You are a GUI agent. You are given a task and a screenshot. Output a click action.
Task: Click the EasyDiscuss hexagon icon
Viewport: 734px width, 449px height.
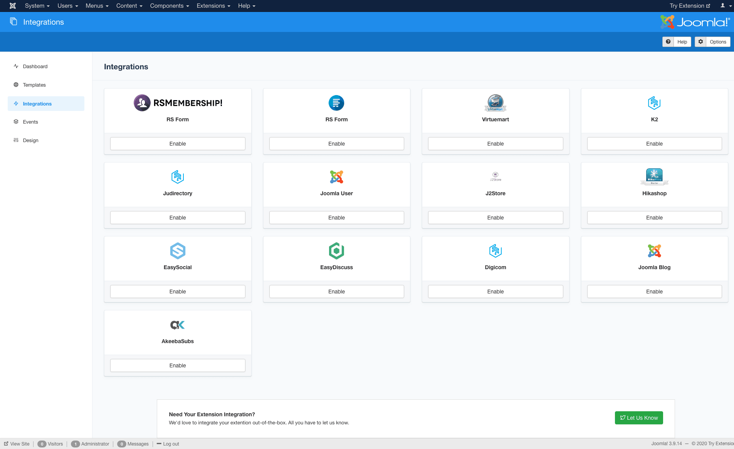(x=336, y=251)
